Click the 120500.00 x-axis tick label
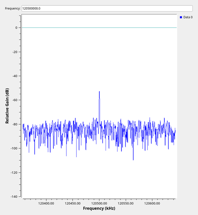198x215 pixels. point(99,203)
